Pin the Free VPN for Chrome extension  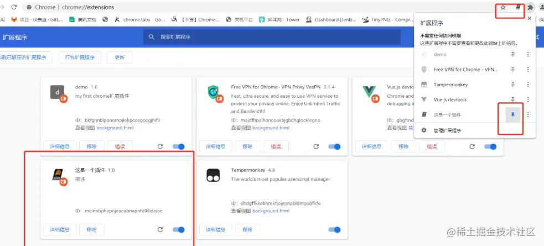coord(513,69)
